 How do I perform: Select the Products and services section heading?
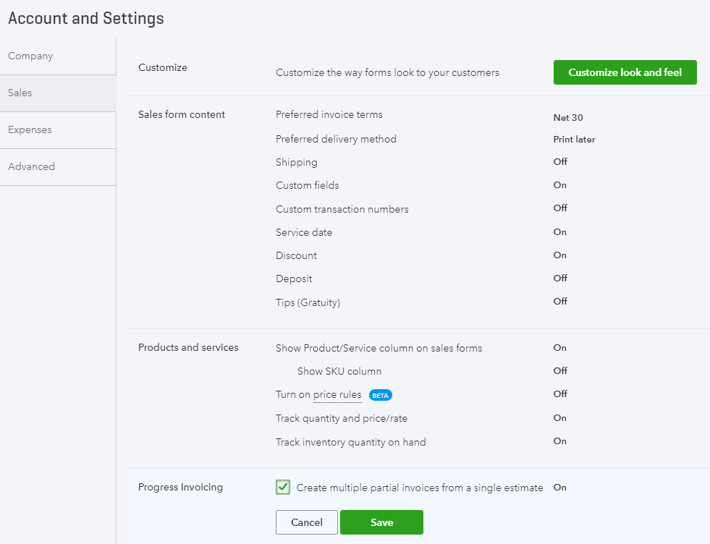(x=188, y=347)
